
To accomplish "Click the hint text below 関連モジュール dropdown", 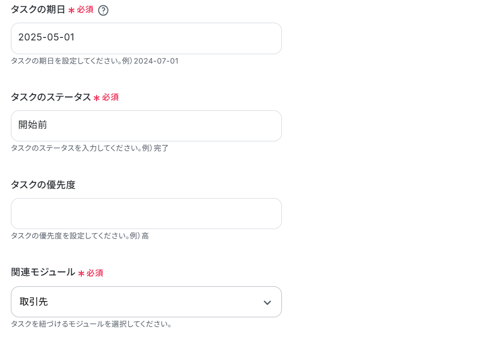I will (x=91, y=324).
